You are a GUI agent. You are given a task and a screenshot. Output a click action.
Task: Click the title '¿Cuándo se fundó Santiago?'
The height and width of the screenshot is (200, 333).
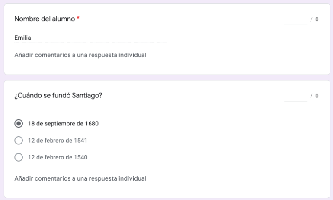pos(58,95)
